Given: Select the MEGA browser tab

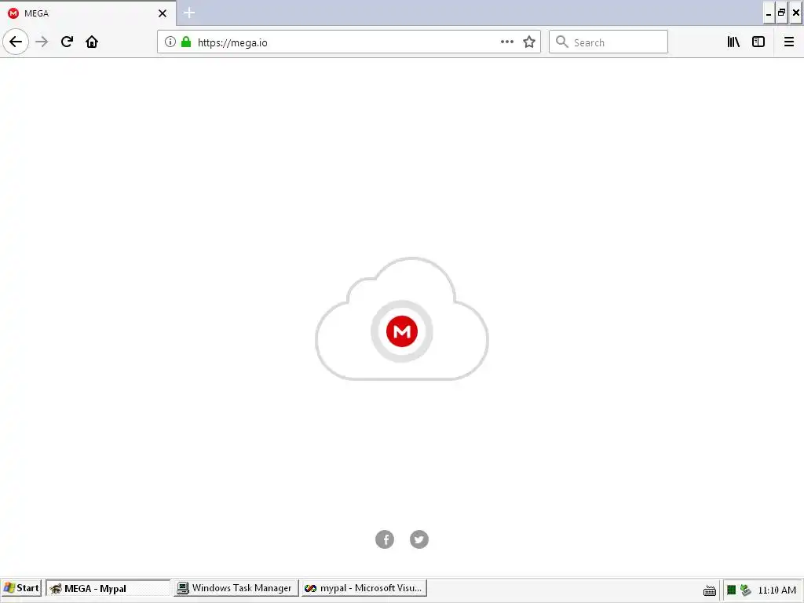Looking at the screenshot, I should point(88,13).
